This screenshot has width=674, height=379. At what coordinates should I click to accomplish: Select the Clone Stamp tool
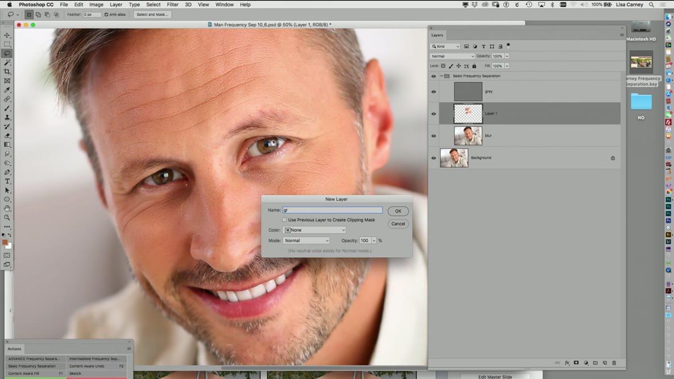[x=7, y=117]
